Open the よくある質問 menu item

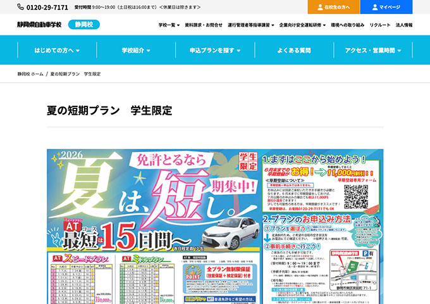click(x=294, y=50)
